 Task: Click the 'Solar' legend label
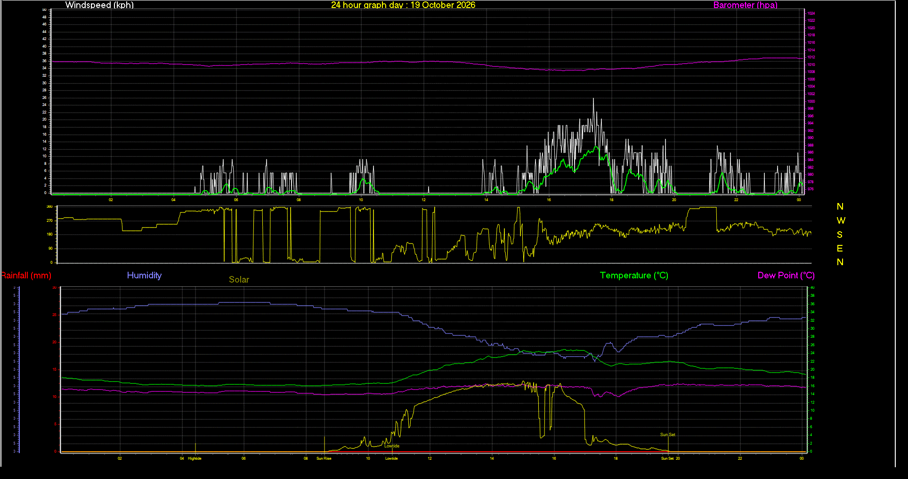239,280
